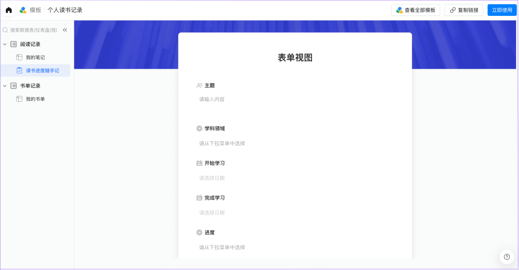519x270 pixels.
Task: Click form icon beside 读书进度随手记
Action: point(19,71)
